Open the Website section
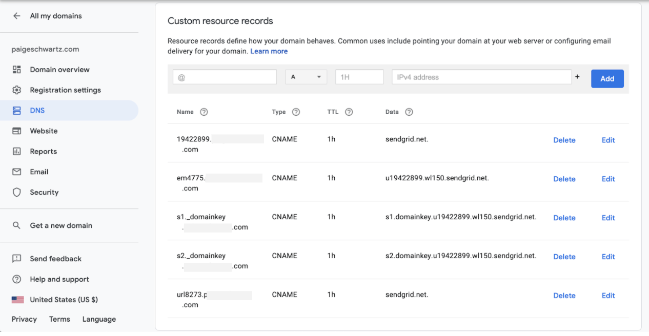 (x=44, y=131)
